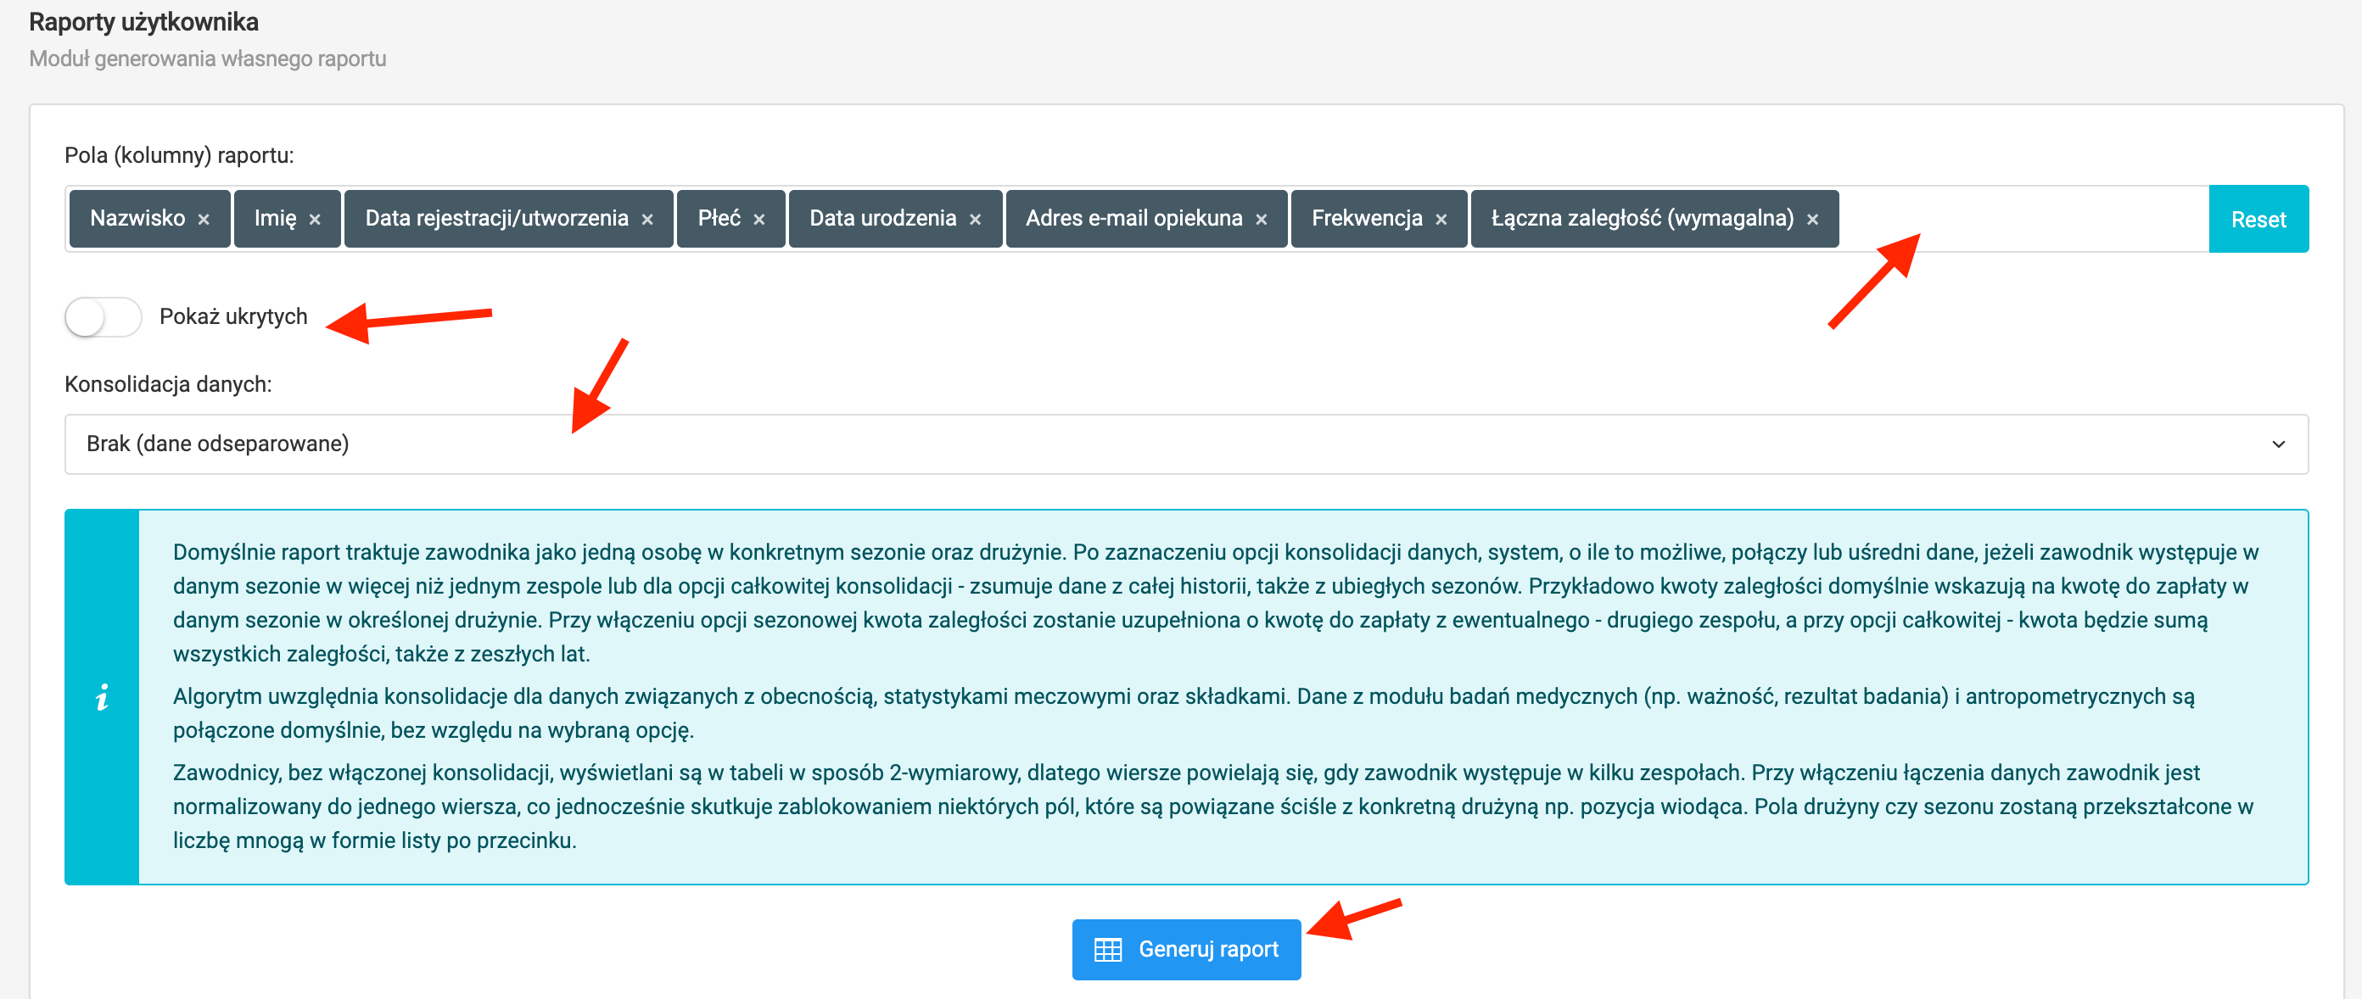Remove the Płeć field tag
This screenshot has height=999, width=2362.
[759, 220]
